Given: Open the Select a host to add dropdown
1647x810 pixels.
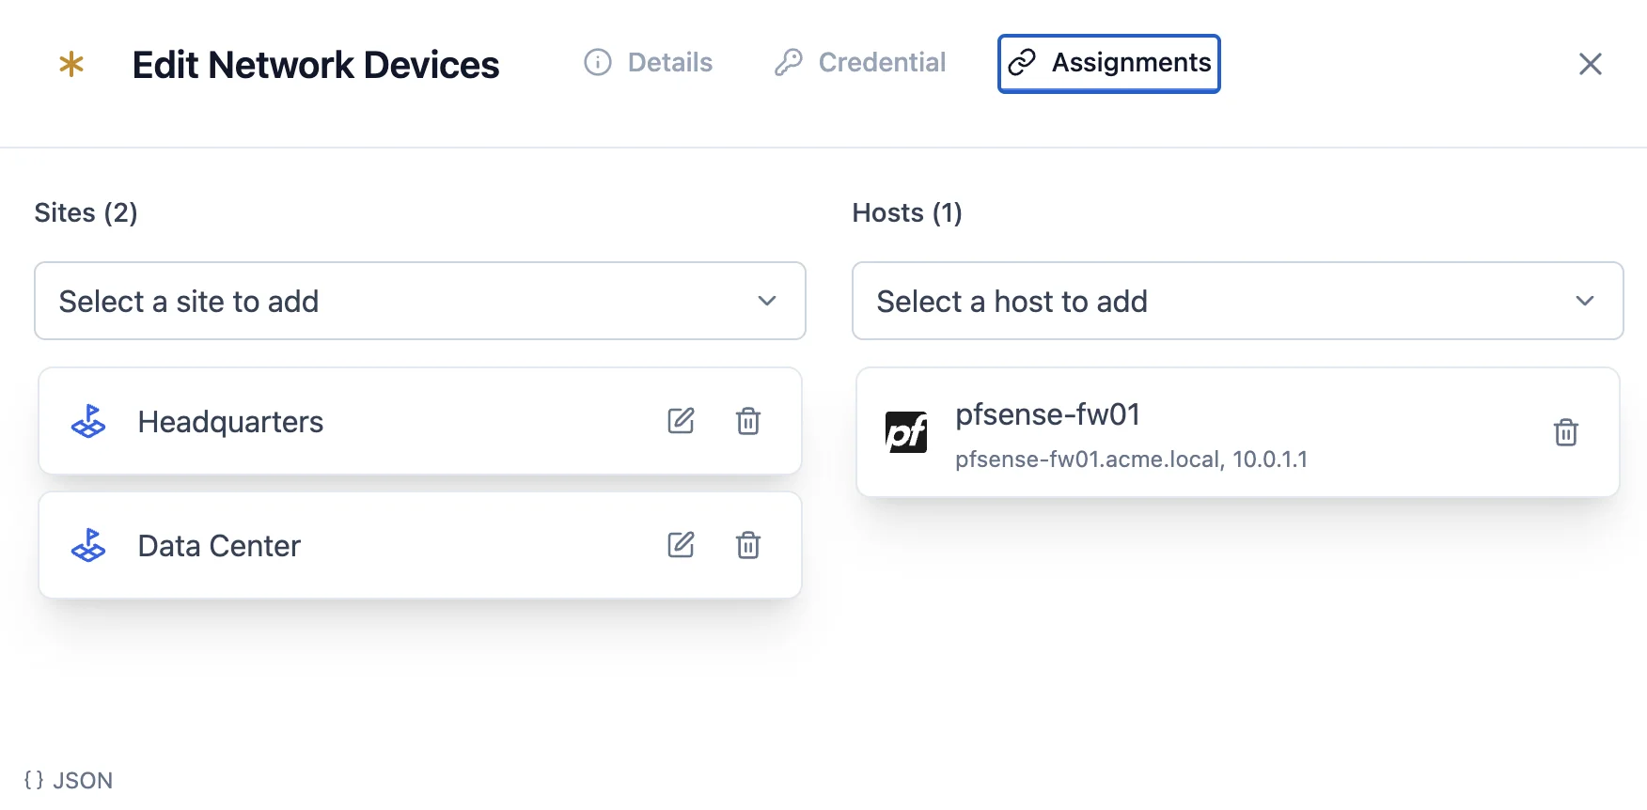Looking at the screenshot, I should (x=1238, y=301).
